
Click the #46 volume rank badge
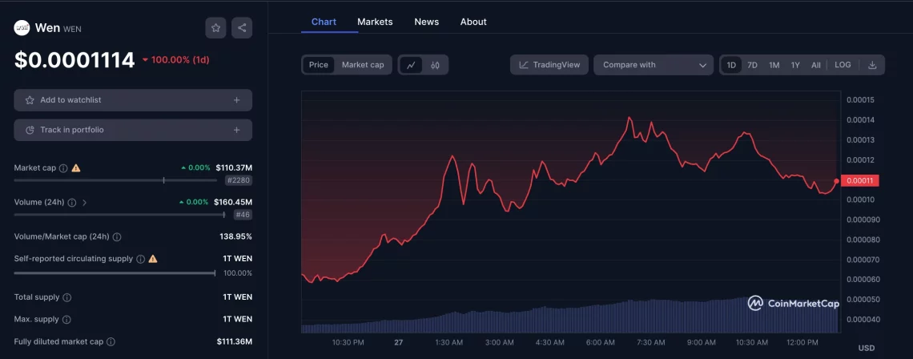pos(243,215)
